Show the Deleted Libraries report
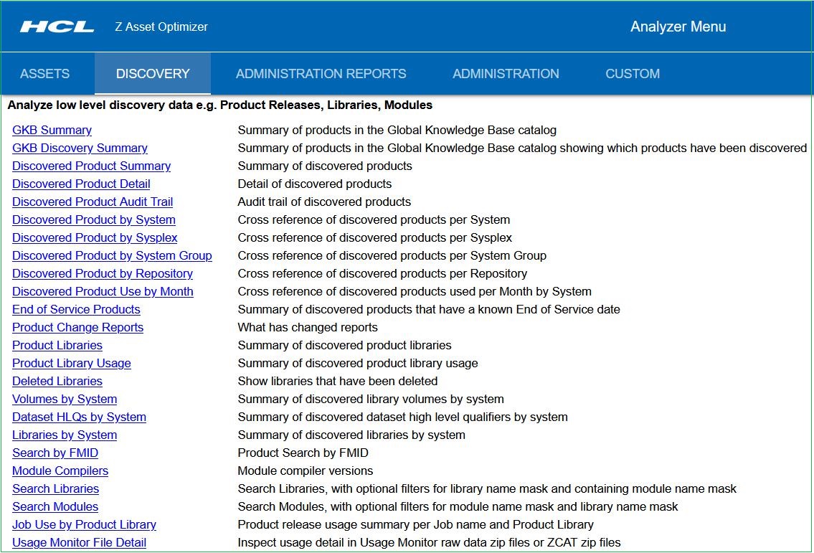 coord(57,381)
